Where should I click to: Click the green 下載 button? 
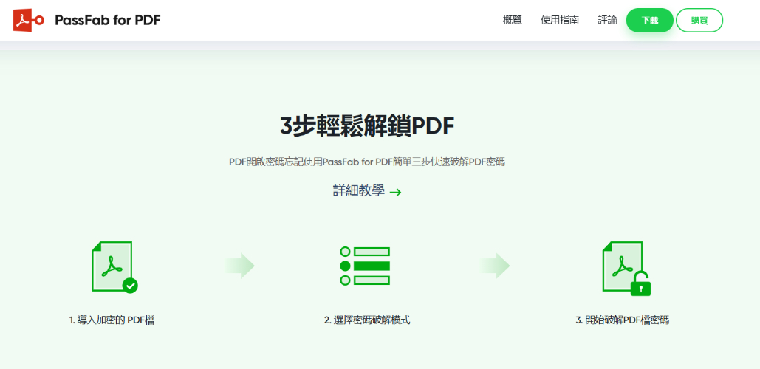[649, 21]
